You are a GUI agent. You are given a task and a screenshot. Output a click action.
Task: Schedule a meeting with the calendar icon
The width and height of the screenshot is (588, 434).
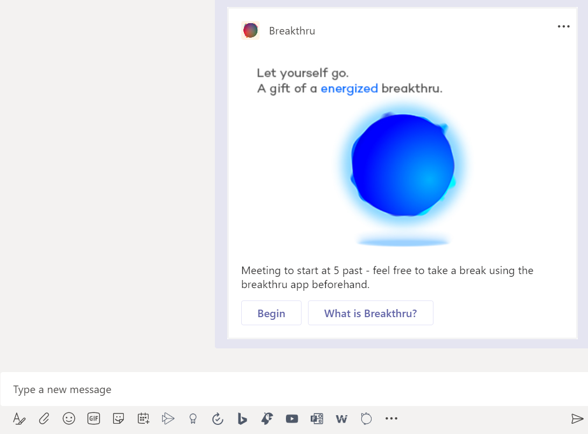coord(143,418)
